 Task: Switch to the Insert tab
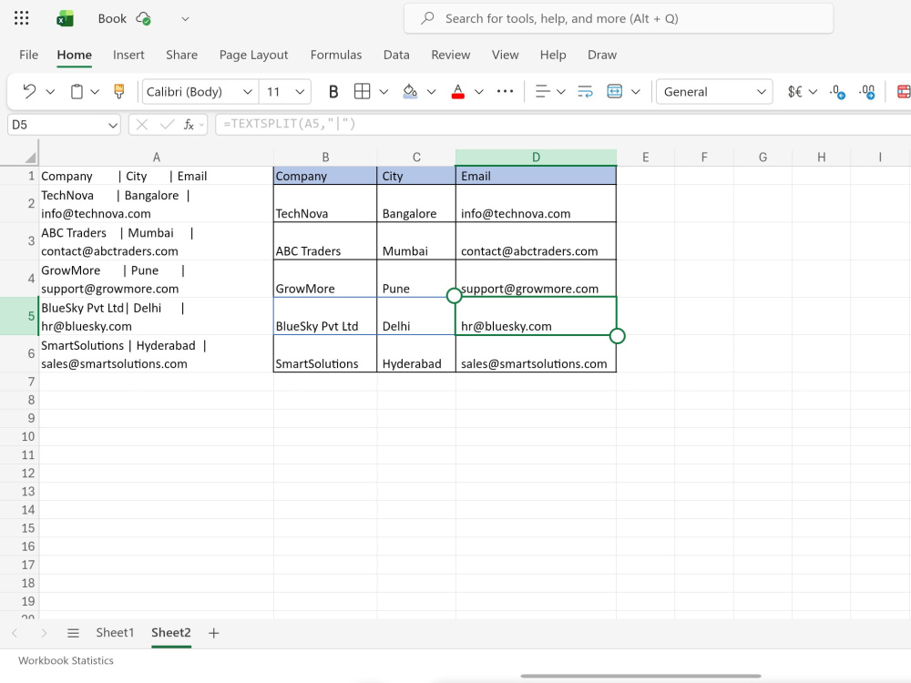128,55
